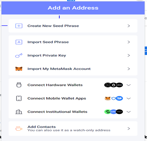Expand the Connect Hardware Wallets chevron
Screen dimensions: 147x141
click(x=128, y=85)
